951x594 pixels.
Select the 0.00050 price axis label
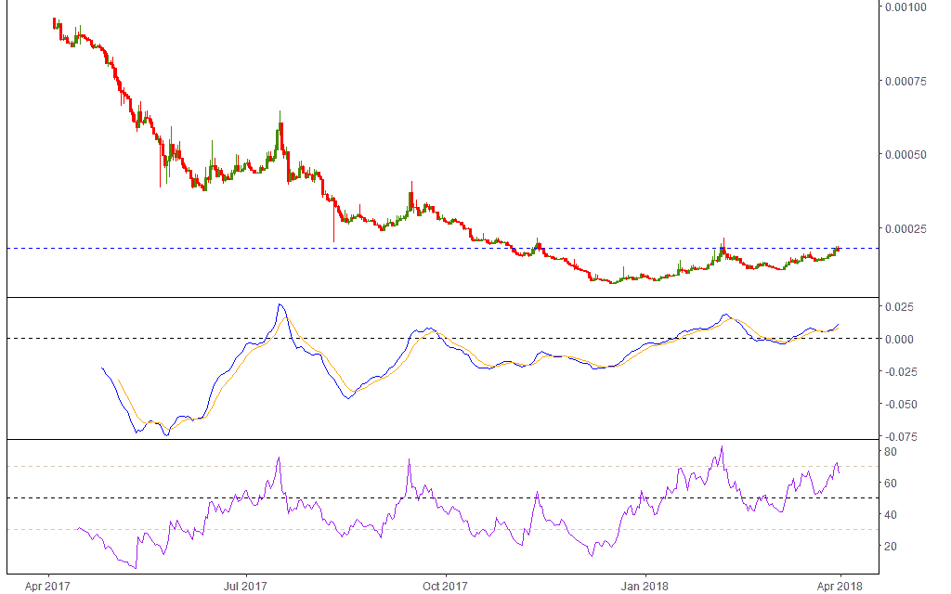coord(906,154)
